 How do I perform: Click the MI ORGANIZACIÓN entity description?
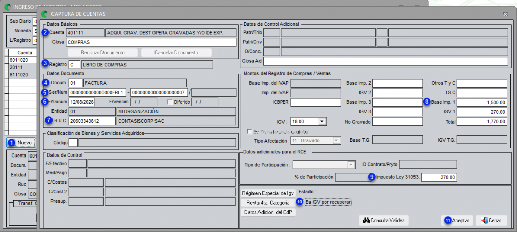click(x=176, y=111)
